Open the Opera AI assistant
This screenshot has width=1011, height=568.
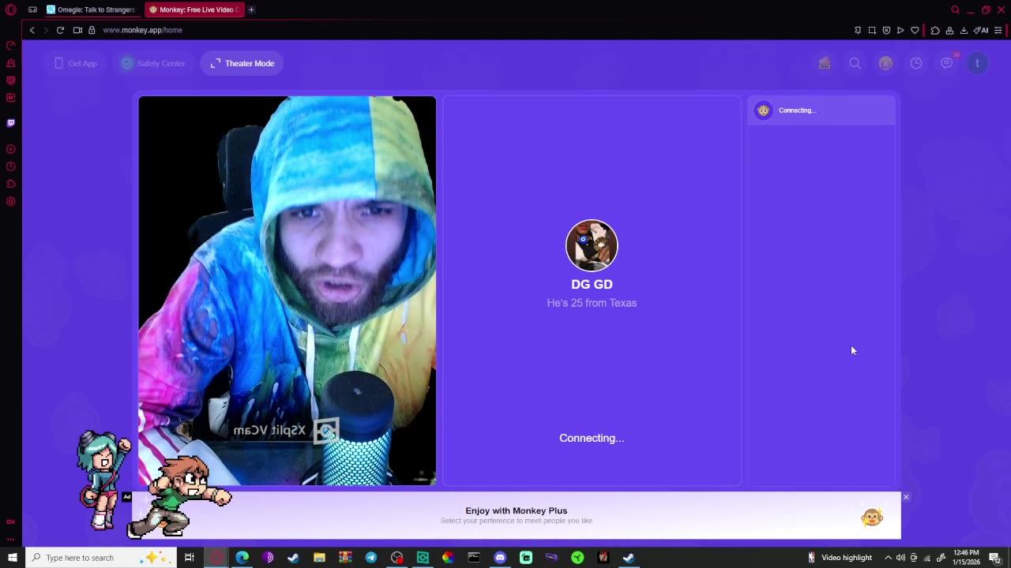point(981,30)
